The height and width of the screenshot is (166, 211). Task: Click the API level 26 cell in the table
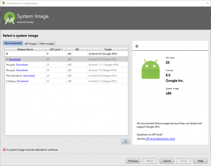[56, 59]
